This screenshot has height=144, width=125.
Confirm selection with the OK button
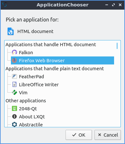(79, 135)
